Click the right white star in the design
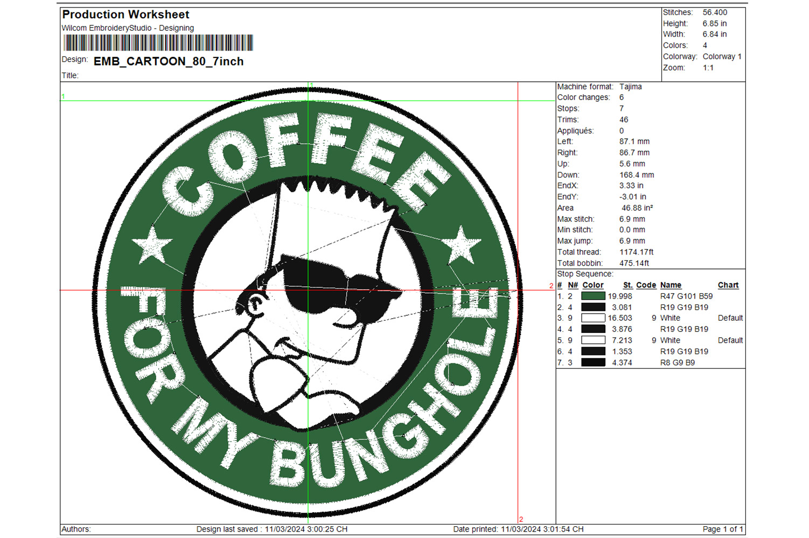Viewport: 809px width, 538px height. point(462,245)
